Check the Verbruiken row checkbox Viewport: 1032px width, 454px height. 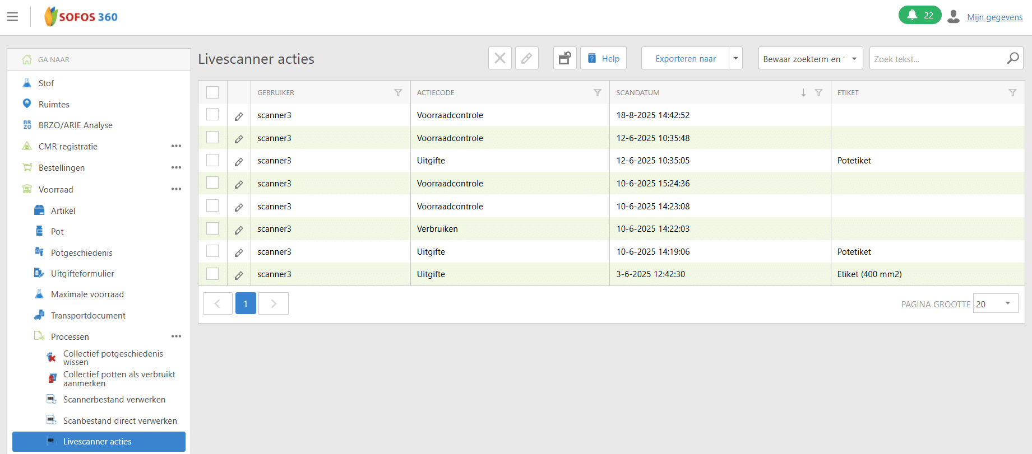(x=212, y=228)
